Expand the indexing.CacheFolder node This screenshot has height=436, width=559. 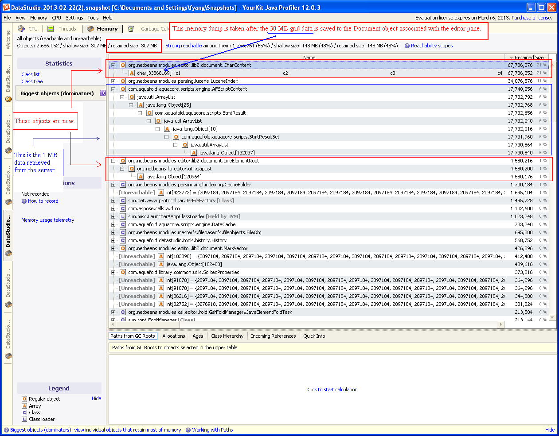click(x=113, y=185)
